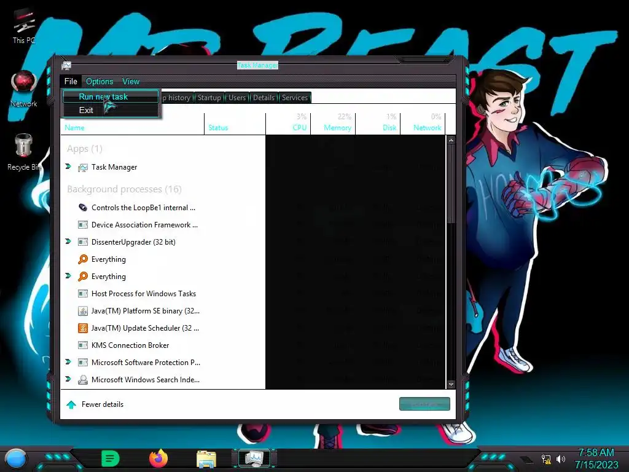Screen dimensions: 629x472
Task: Open the green notes app in taskbar
Action: [111, 458]
